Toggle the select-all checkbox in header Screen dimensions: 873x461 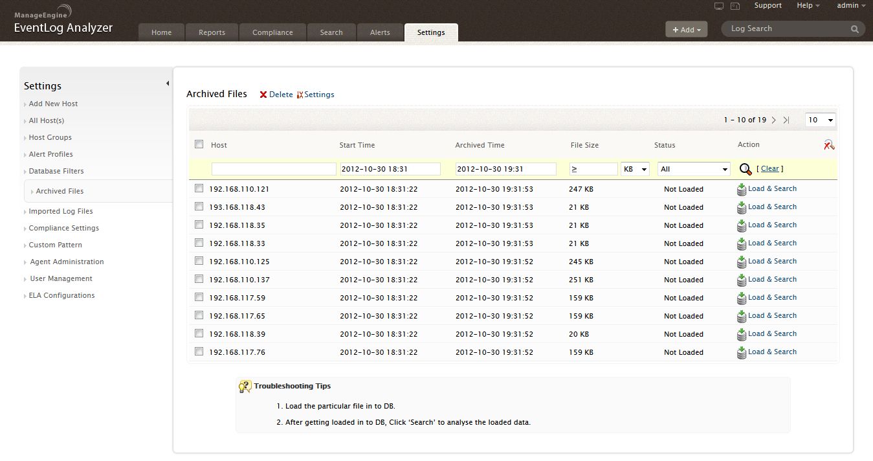click(199, 144)
